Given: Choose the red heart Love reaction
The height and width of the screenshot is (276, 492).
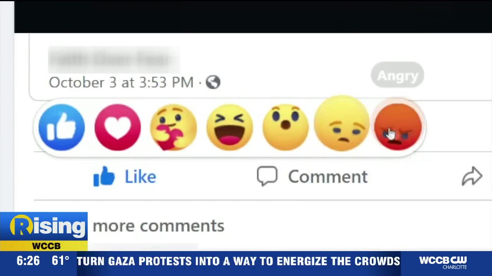Looking at the screenshot, I should tap(118, 127).
